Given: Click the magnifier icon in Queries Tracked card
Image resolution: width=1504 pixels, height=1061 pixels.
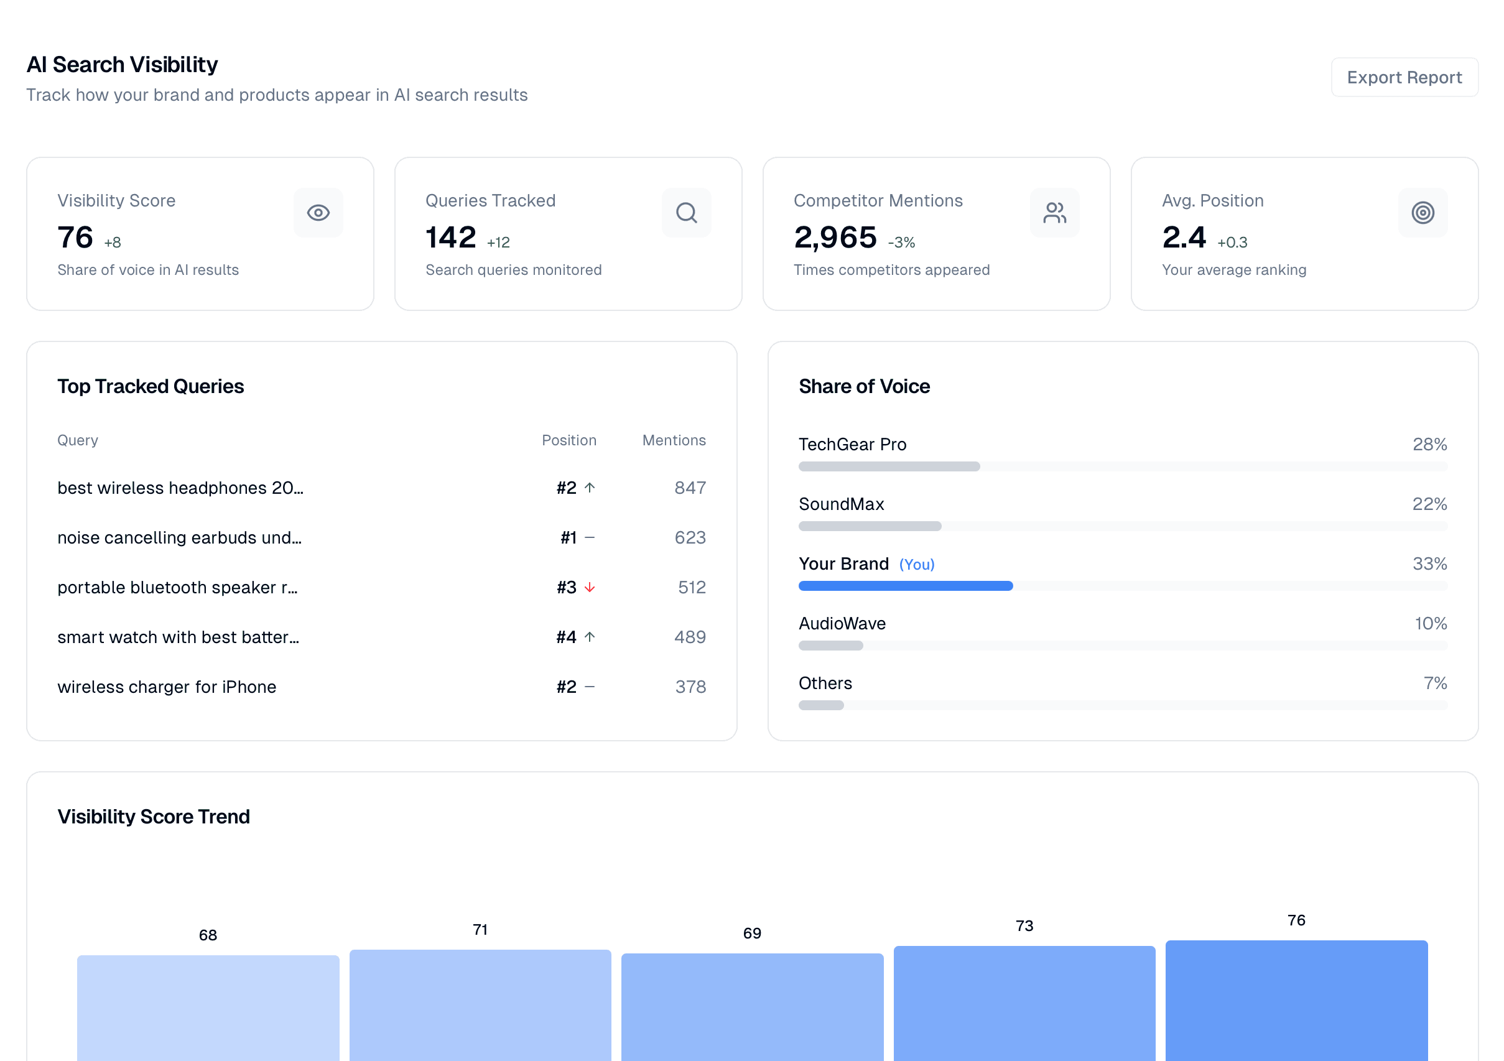Looking at the screenshot, I should pos(686,213).
